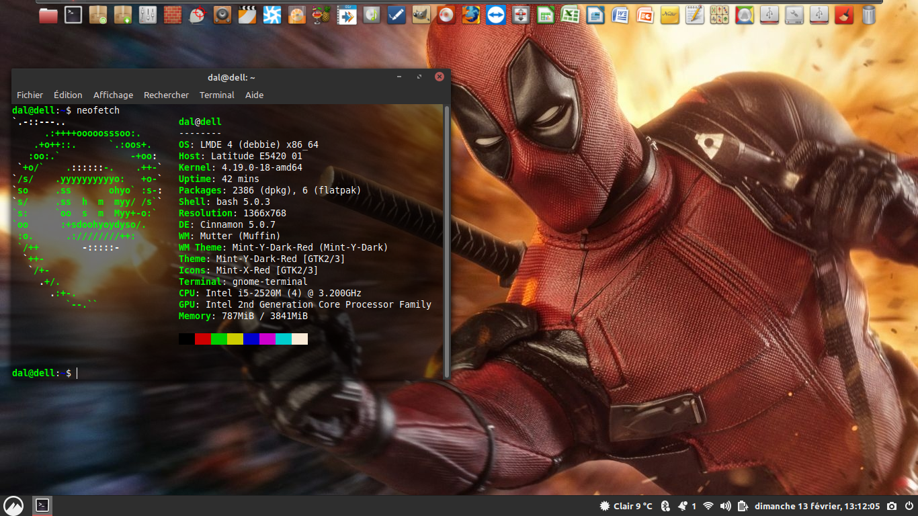
Task: Click the OS: LMDE 4 (debbie) line
Action: click(x=249, y=144)
